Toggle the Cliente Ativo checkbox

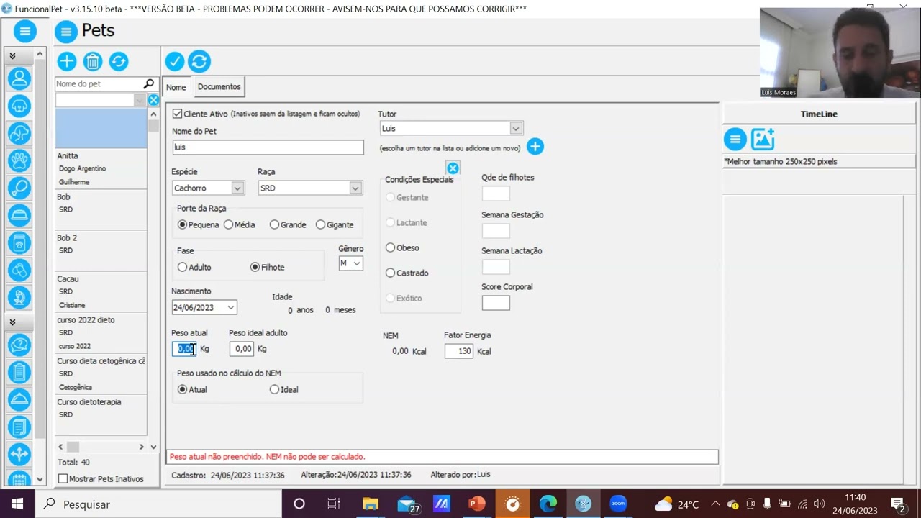177,114
